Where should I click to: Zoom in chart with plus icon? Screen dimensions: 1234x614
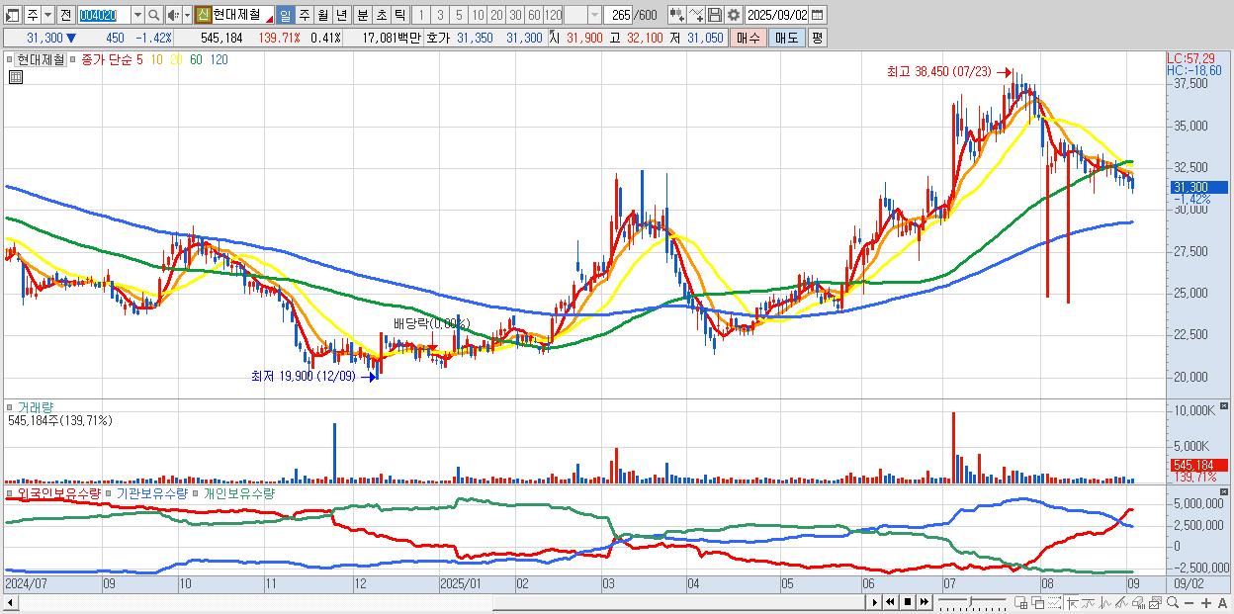1206,603
